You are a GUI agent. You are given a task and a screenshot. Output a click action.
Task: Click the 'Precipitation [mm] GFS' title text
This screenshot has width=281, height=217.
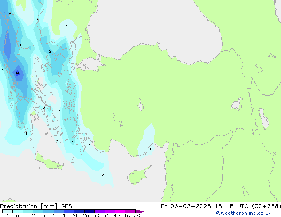click(x=36, y=206)
